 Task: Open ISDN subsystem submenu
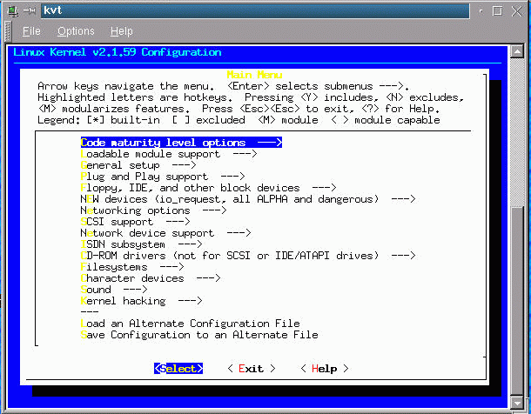(x=141, y=244)
